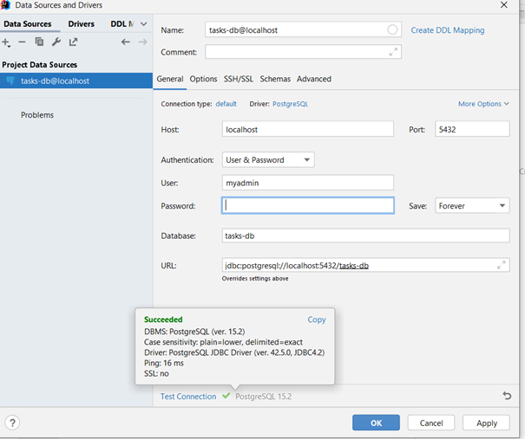Expand the URL field with arrows icon
525x439 pixels.
point(502,265)
